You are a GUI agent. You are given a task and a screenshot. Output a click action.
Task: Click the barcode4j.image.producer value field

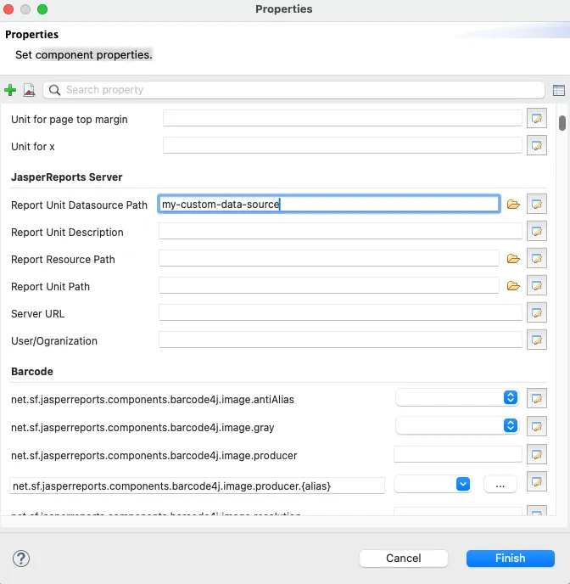point(458,455)
